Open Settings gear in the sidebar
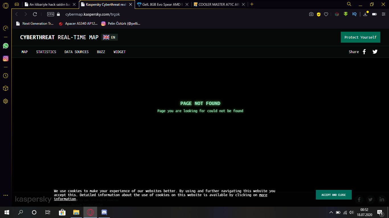 click(x=5, y=101)
